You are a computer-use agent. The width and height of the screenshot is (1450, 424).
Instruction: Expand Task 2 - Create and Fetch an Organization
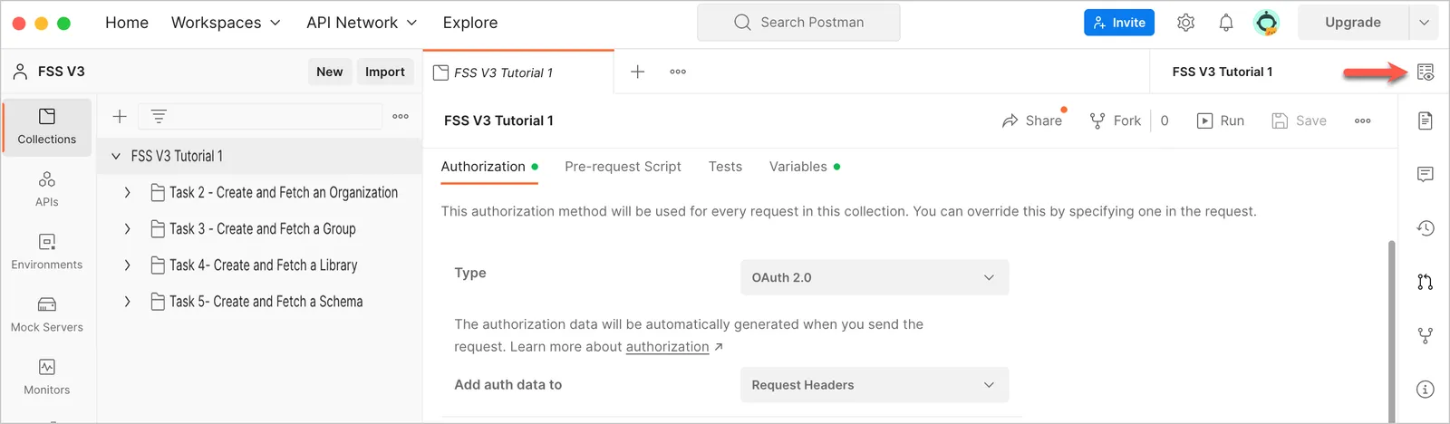click(128, 192)
